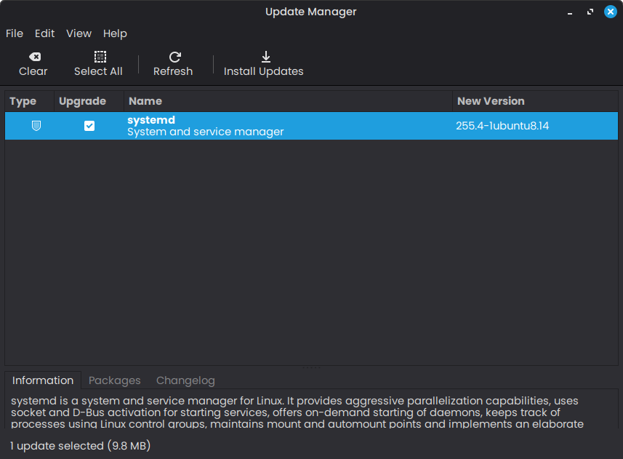Select the Information tab

[x=43, y=380]
